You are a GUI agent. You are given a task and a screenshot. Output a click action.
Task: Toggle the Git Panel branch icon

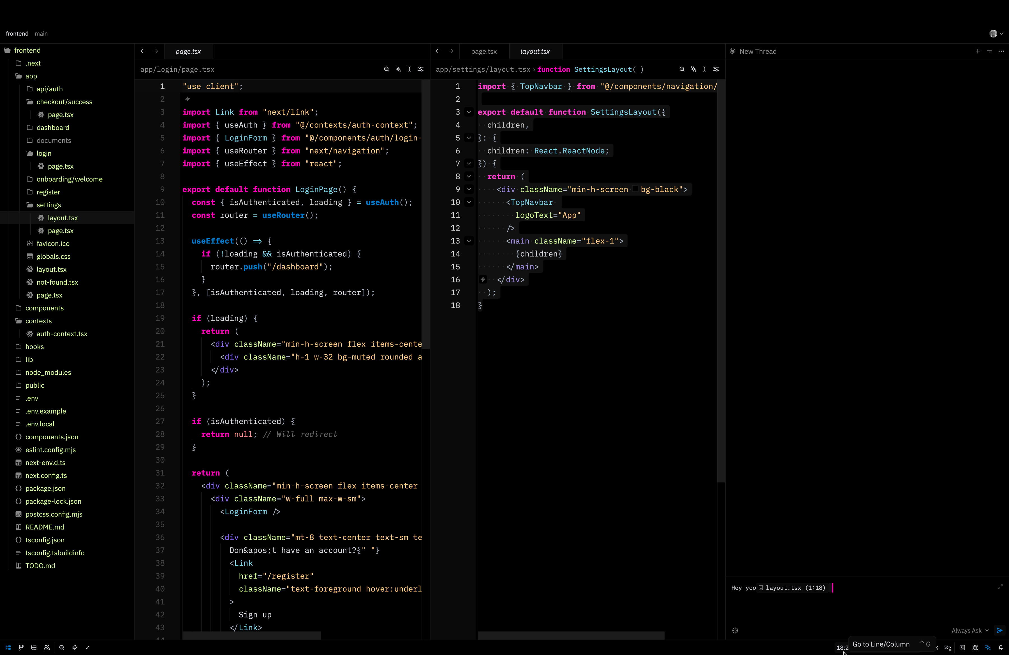21,647
